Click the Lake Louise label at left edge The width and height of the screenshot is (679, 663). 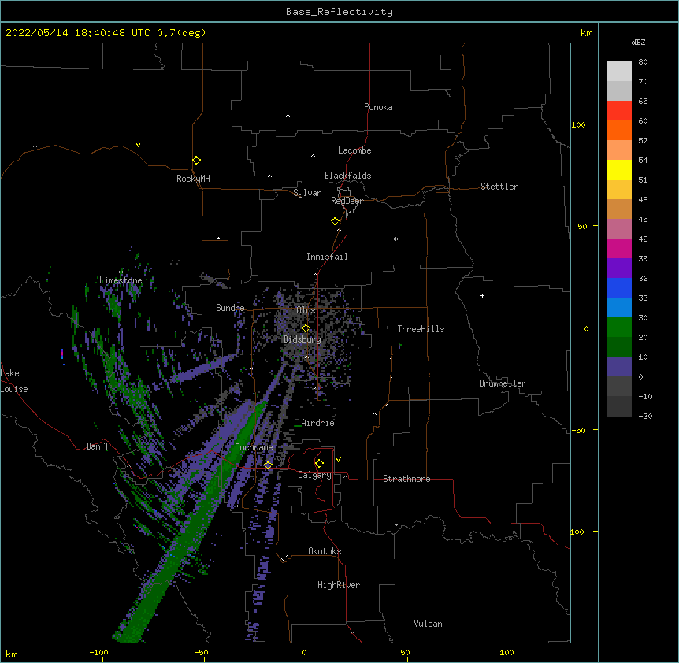tap(14, 381)
